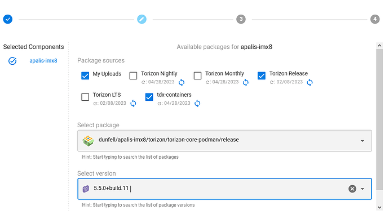This screenshot has width=389, height=219.
Task: Uncheck the My Uploads checkbox
Action: (x=85, y=75)
